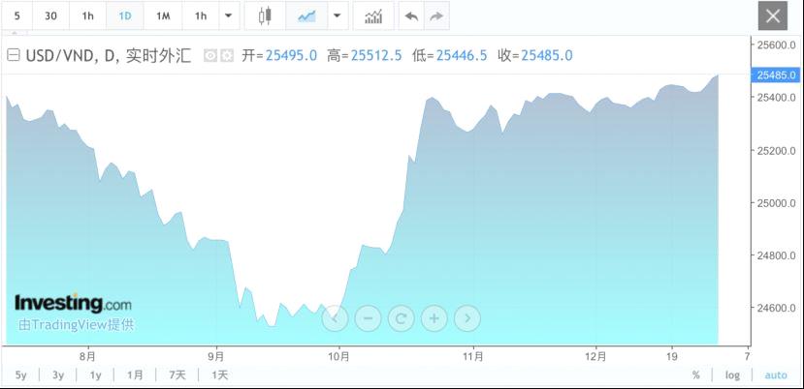Expand the time interval dropdown arrow
This screenshot has width=804, height=389.
228,16
